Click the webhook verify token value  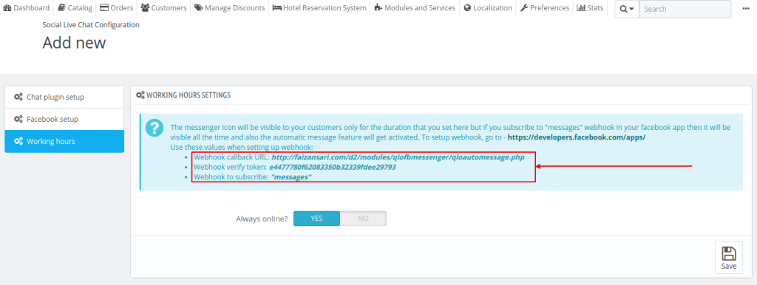pos(333,168)
